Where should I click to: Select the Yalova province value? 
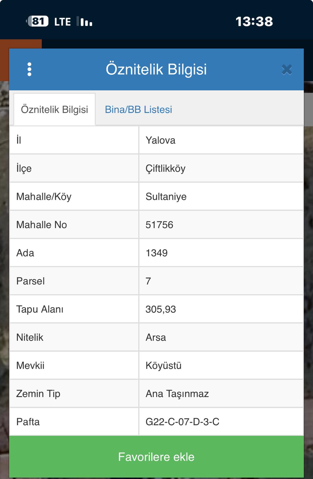pos(161,140)
